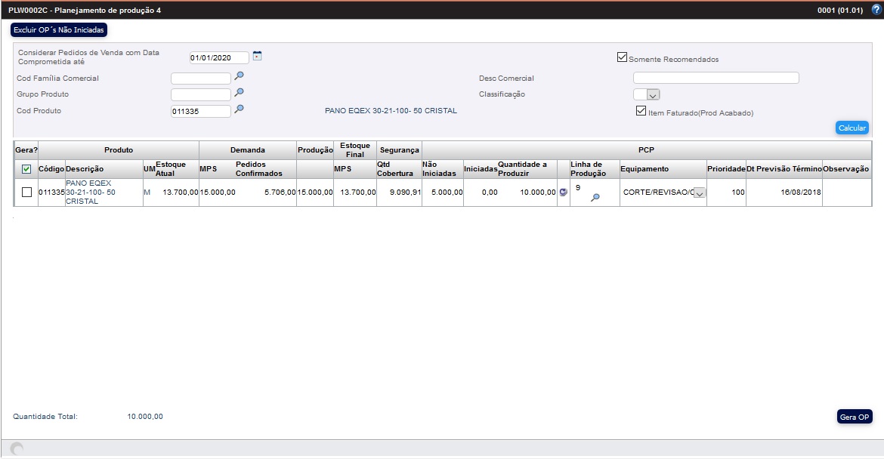Viewport: 884px width, 459px height.
Task: Toggle Somente Recomendados checkbox
Action: pyautogui.click(x=622, y=57)
